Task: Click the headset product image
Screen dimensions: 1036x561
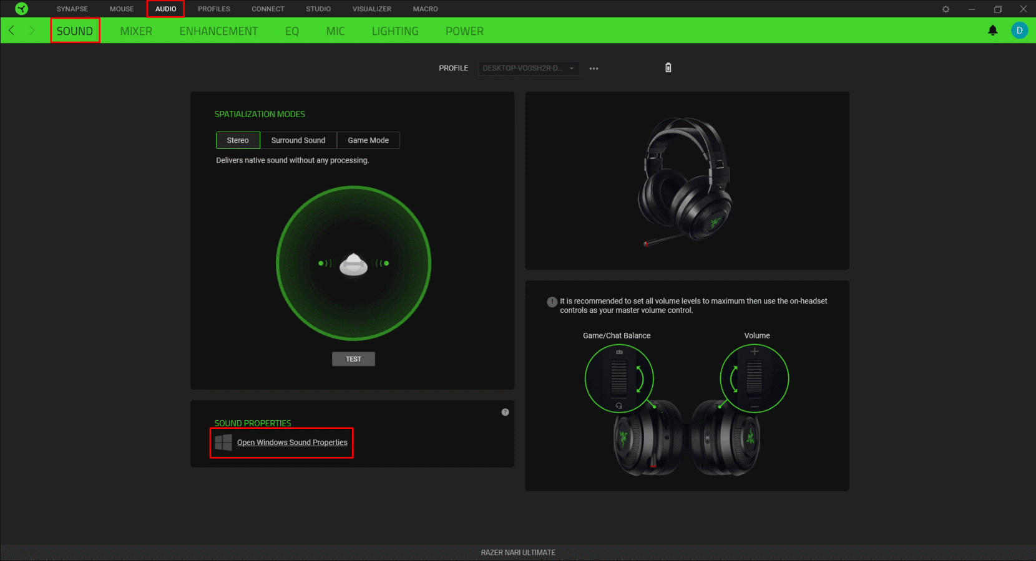Action: tap(687, 180)
